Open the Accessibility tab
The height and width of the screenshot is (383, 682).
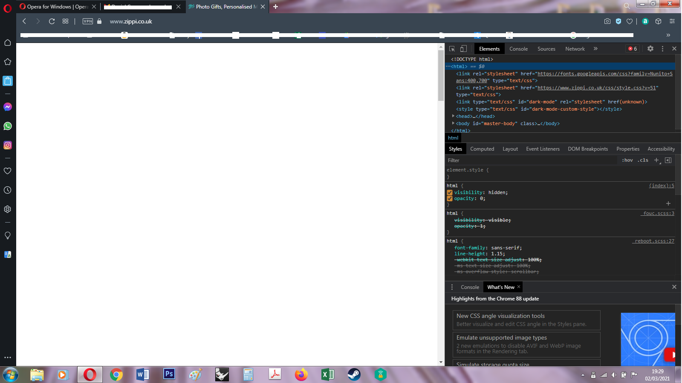click(x=661, y=149)
